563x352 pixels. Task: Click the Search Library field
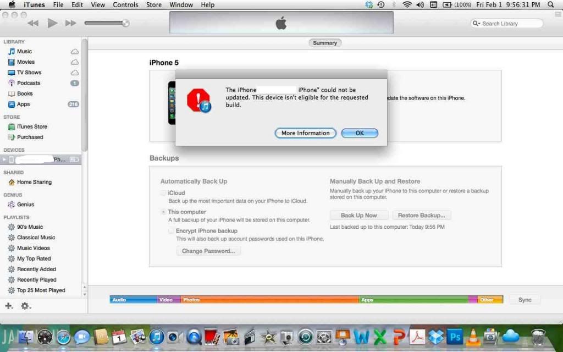[506, 23]
